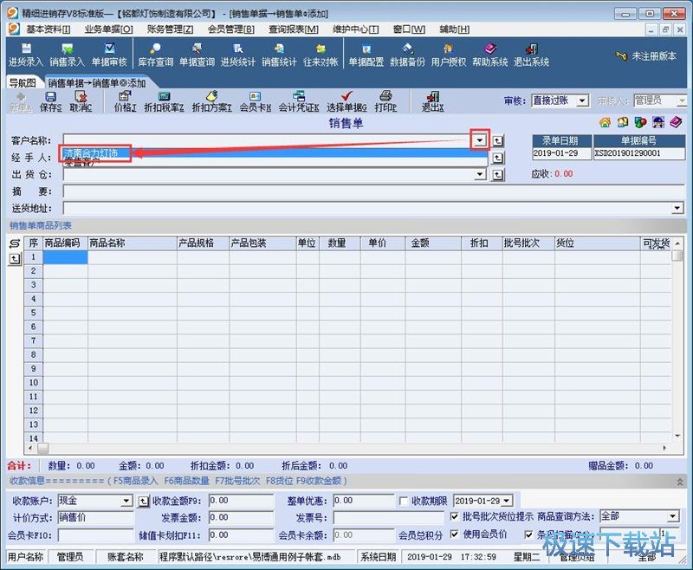This screenshot has height=570, width=693.
Task: Enable the 收款期限 checkbox
Action: tap(401, 499)
